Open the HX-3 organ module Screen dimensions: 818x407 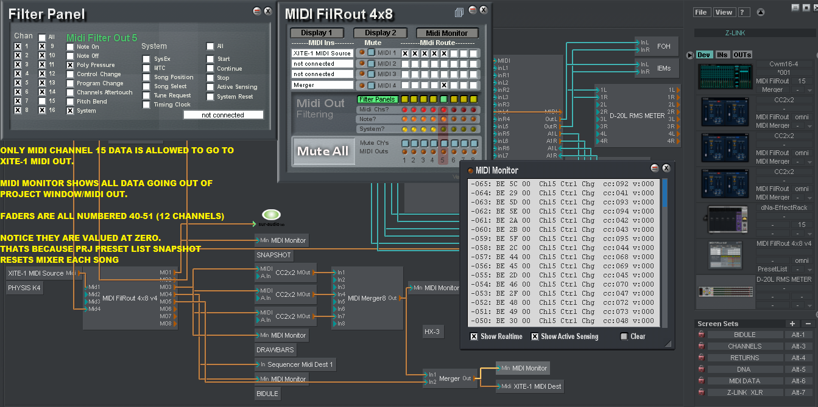pos(432,332)
